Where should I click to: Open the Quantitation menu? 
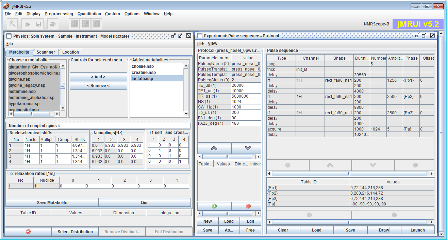(x=89, y=14)
